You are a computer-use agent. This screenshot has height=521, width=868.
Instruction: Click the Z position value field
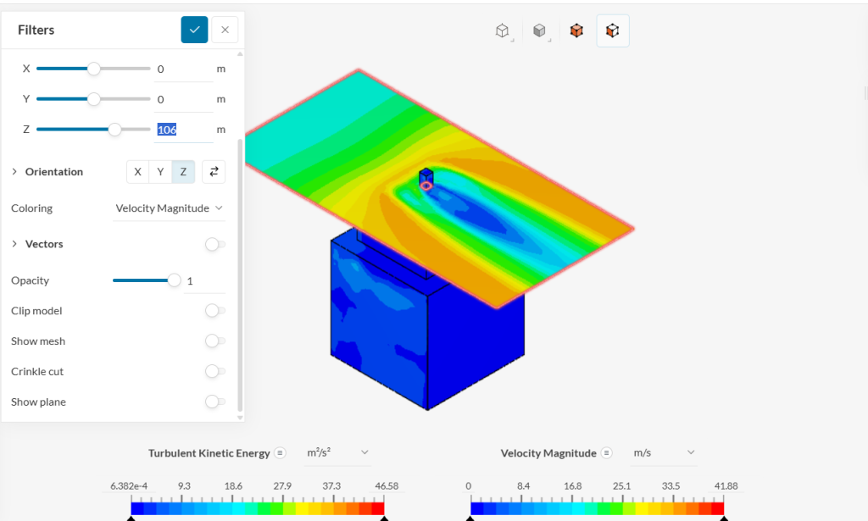(x=182, y=130)
